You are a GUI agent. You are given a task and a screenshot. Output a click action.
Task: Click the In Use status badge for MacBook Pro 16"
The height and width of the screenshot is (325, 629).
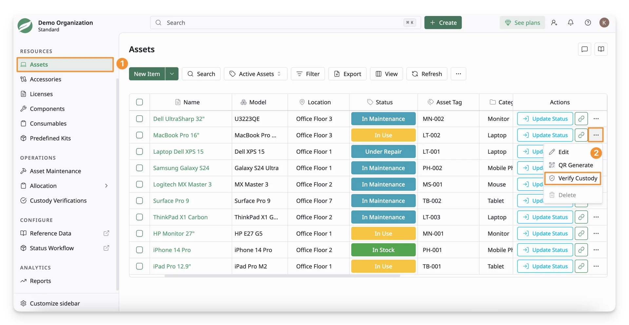tap(383, 135)
